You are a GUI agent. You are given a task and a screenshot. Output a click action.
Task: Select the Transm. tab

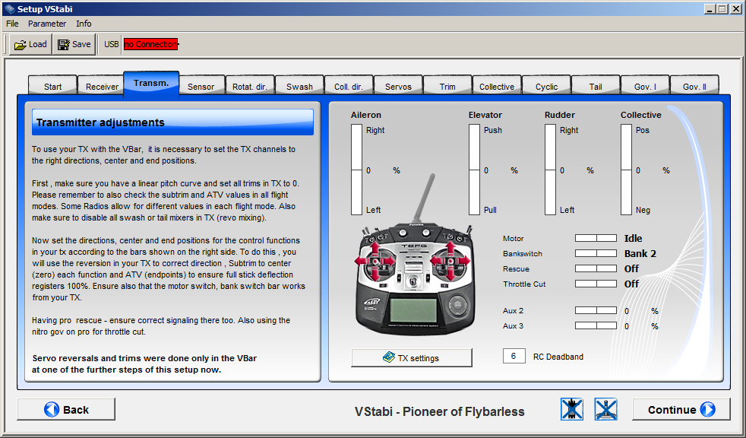click(x=151, y=84)
